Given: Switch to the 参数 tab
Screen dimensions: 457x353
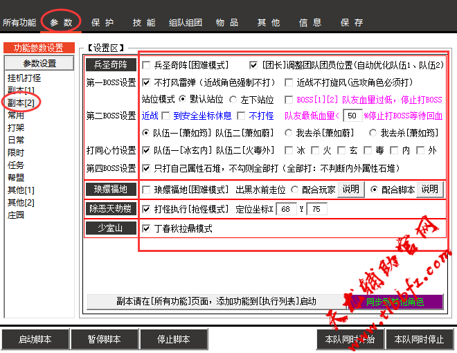Looking at the screenshot, I should point(61,22).
